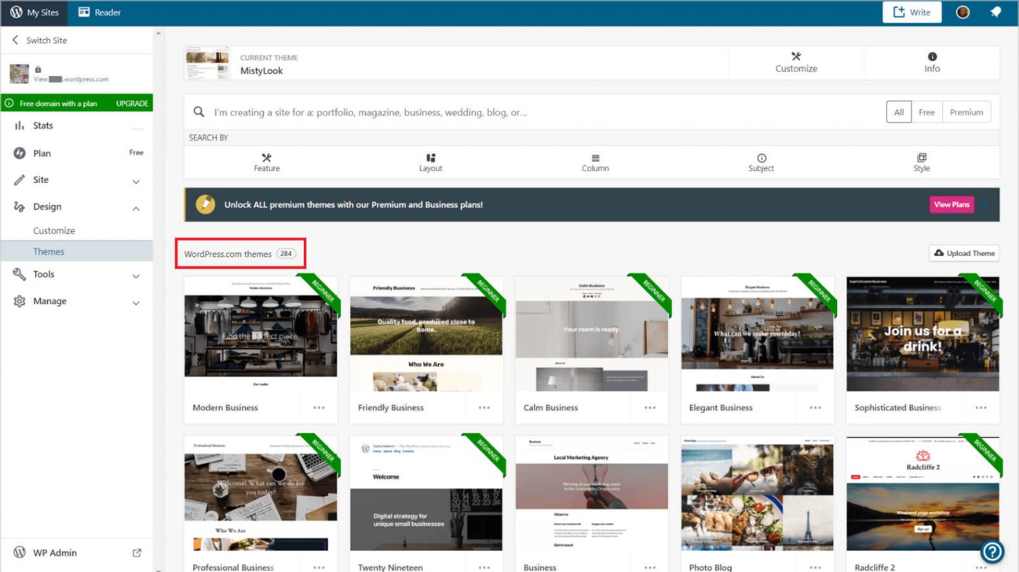Screen dimensions: 1019x572
Task: Search themes by Feature icon
Action: pyautogui.click(x=267, y=158)
